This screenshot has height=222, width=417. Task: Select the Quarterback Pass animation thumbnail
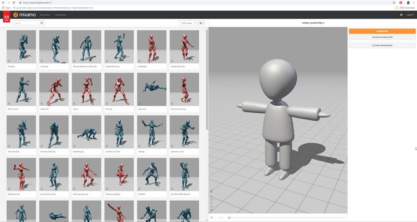tap(54, 174)
